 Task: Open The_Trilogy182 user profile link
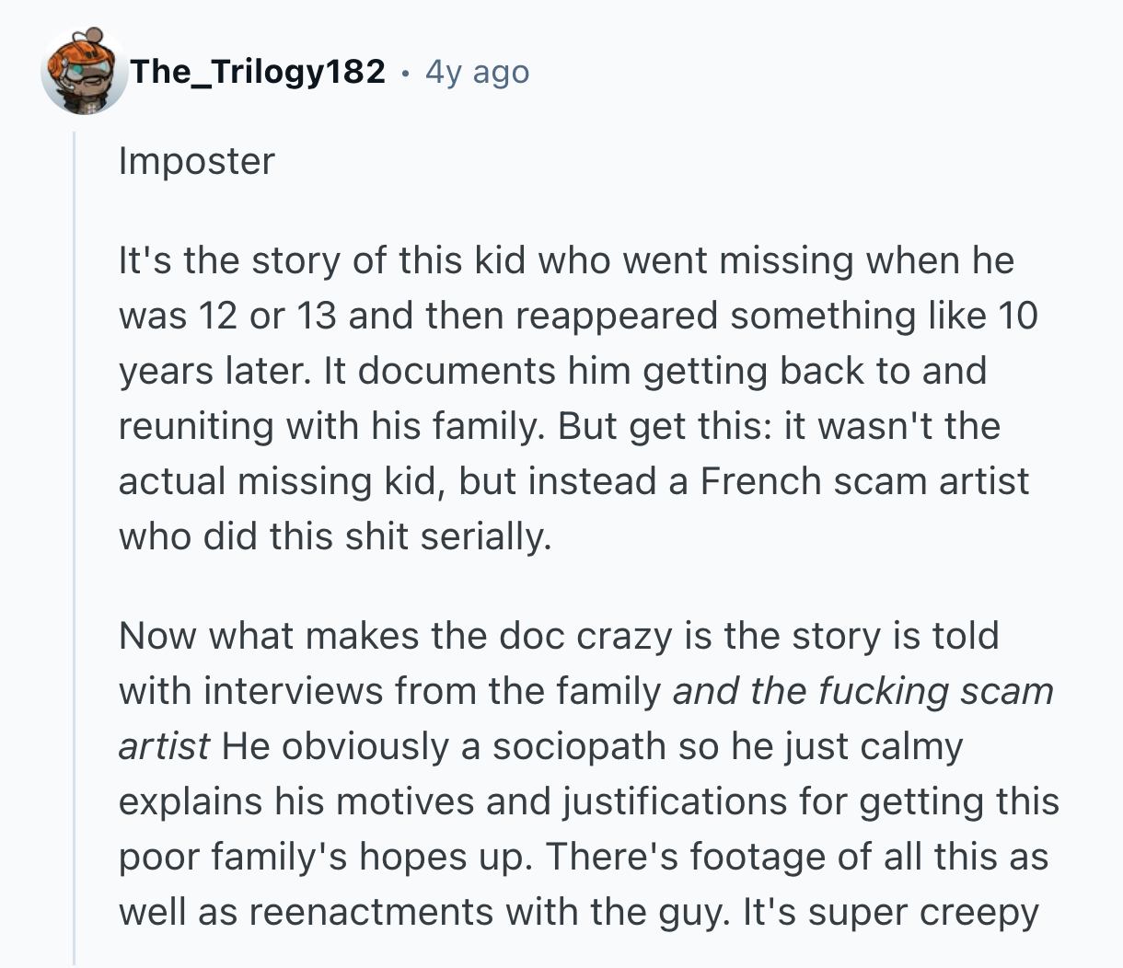click(258, 72)
